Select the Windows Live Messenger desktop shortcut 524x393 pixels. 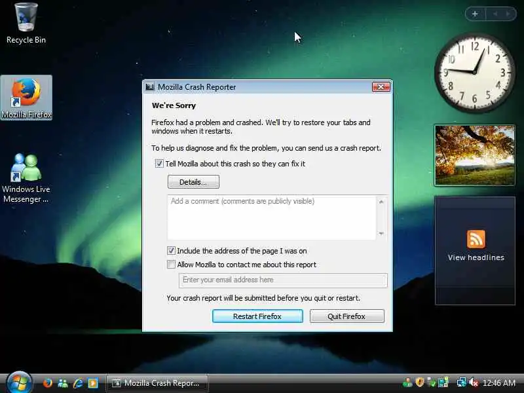pos(26,178)
